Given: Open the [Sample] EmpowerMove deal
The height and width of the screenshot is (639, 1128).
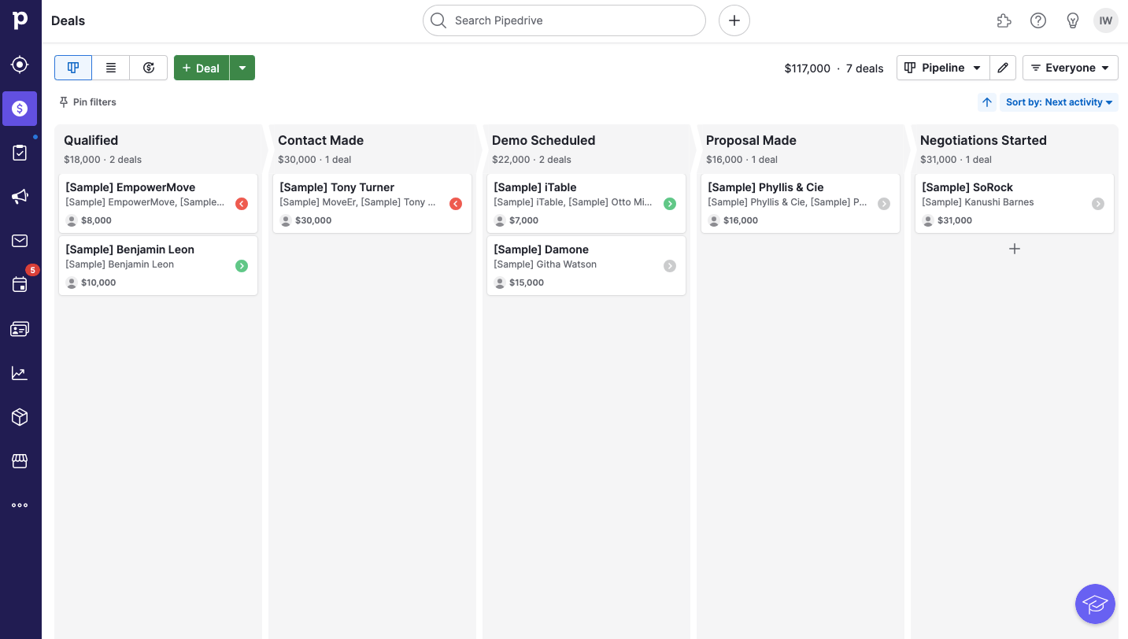Looking at the screenshot, I should (x=158, y=203).
